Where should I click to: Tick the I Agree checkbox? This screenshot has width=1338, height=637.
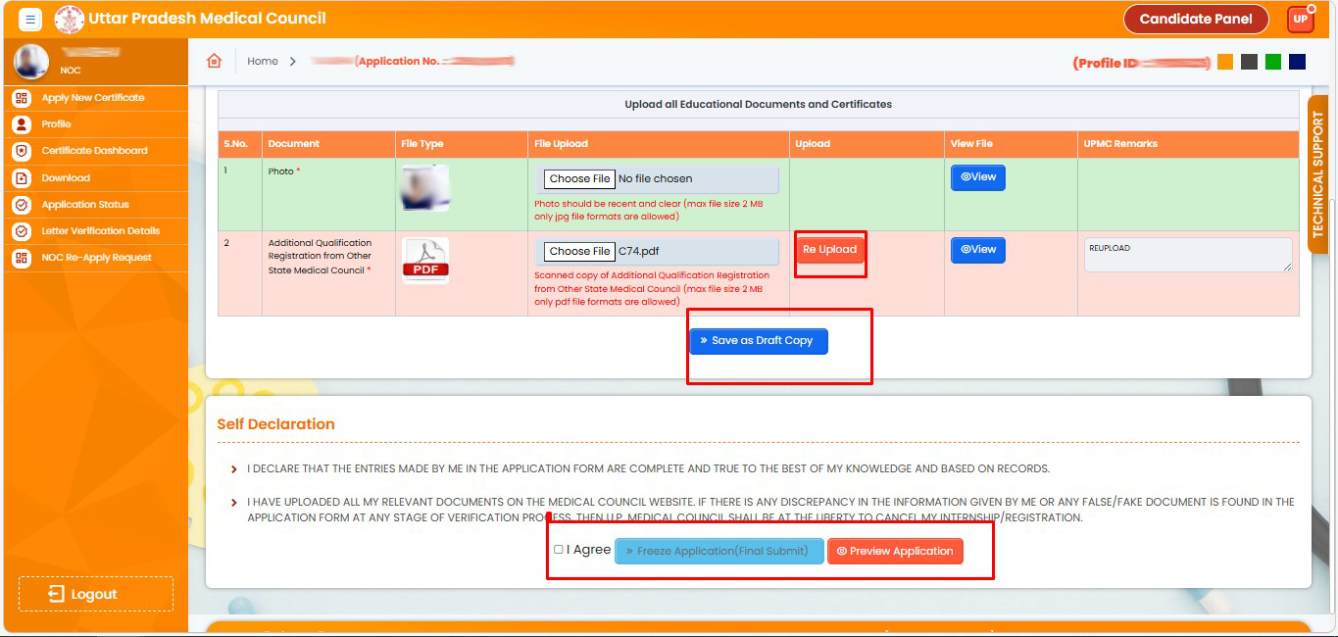[559, 550]
